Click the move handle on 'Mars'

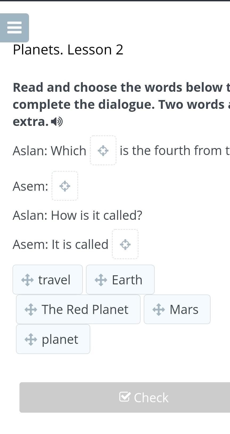159,310
